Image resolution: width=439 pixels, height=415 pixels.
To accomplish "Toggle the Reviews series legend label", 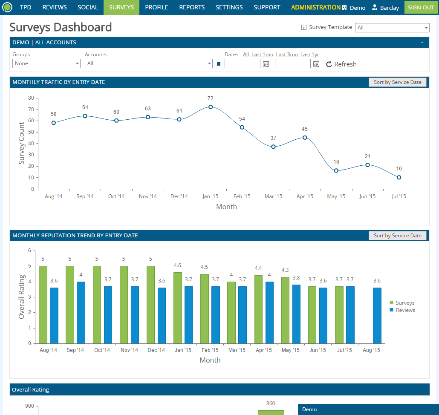I will click(405, 310).
